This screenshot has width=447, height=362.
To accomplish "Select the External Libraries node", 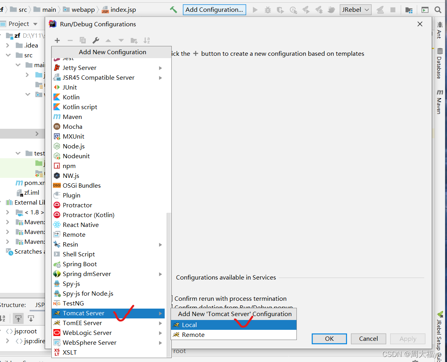I will point(25,203).
